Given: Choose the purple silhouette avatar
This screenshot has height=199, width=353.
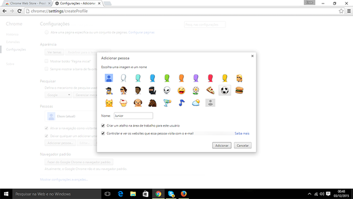Looking at the screenshot, I should 196,78.
